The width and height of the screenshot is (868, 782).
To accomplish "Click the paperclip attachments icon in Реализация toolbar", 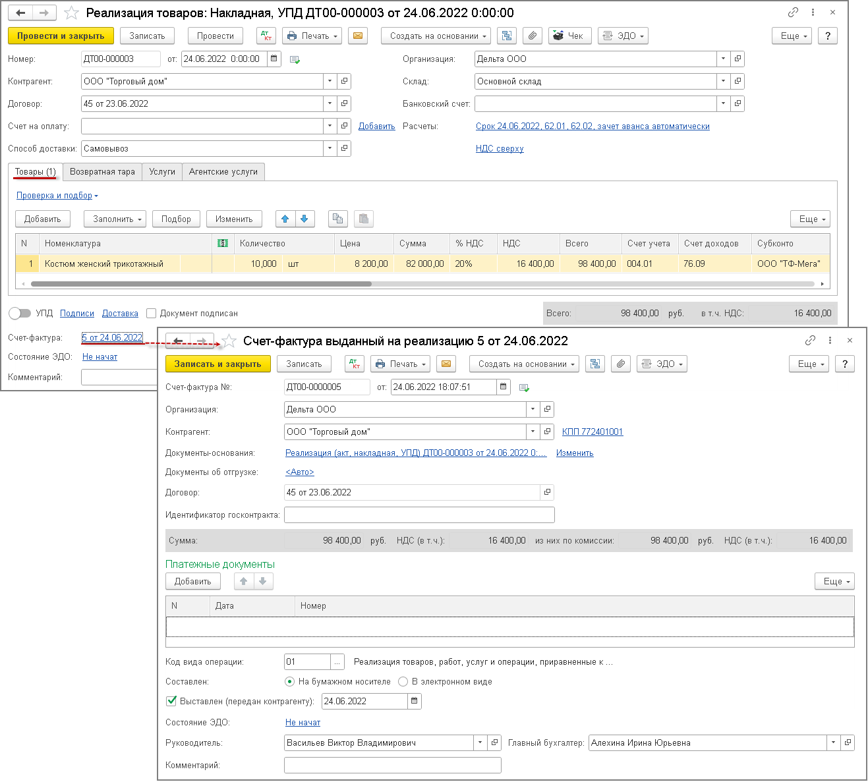I will pyautogui.click(x=533, y=36).
